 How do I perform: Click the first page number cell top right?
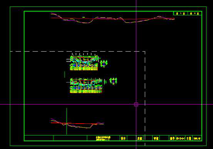point(181,13)
